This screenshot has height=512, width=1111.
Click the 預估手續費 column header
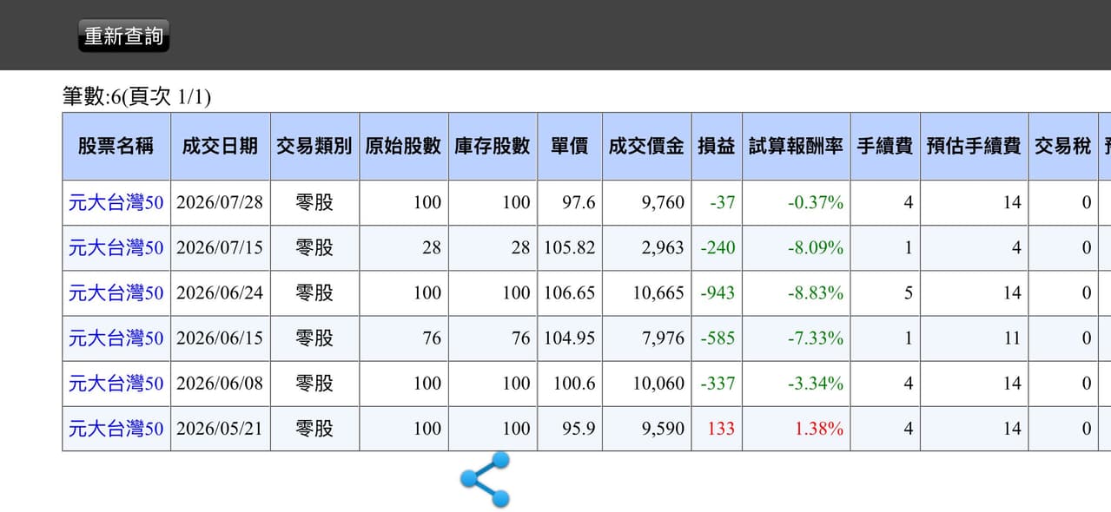(974, 147)
